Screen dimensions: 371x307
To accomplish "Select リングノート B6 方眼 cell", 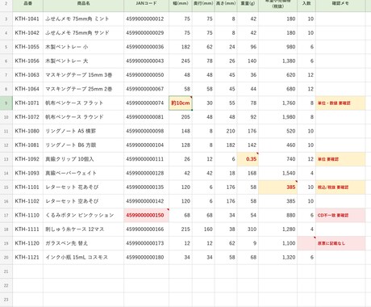I will [x=83, y=145].
